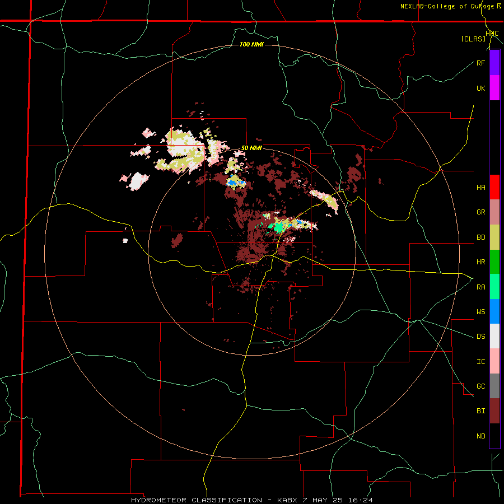Click the UK magenta legend swatch
Screen dimensions: 504x504
tap(494, 88)
